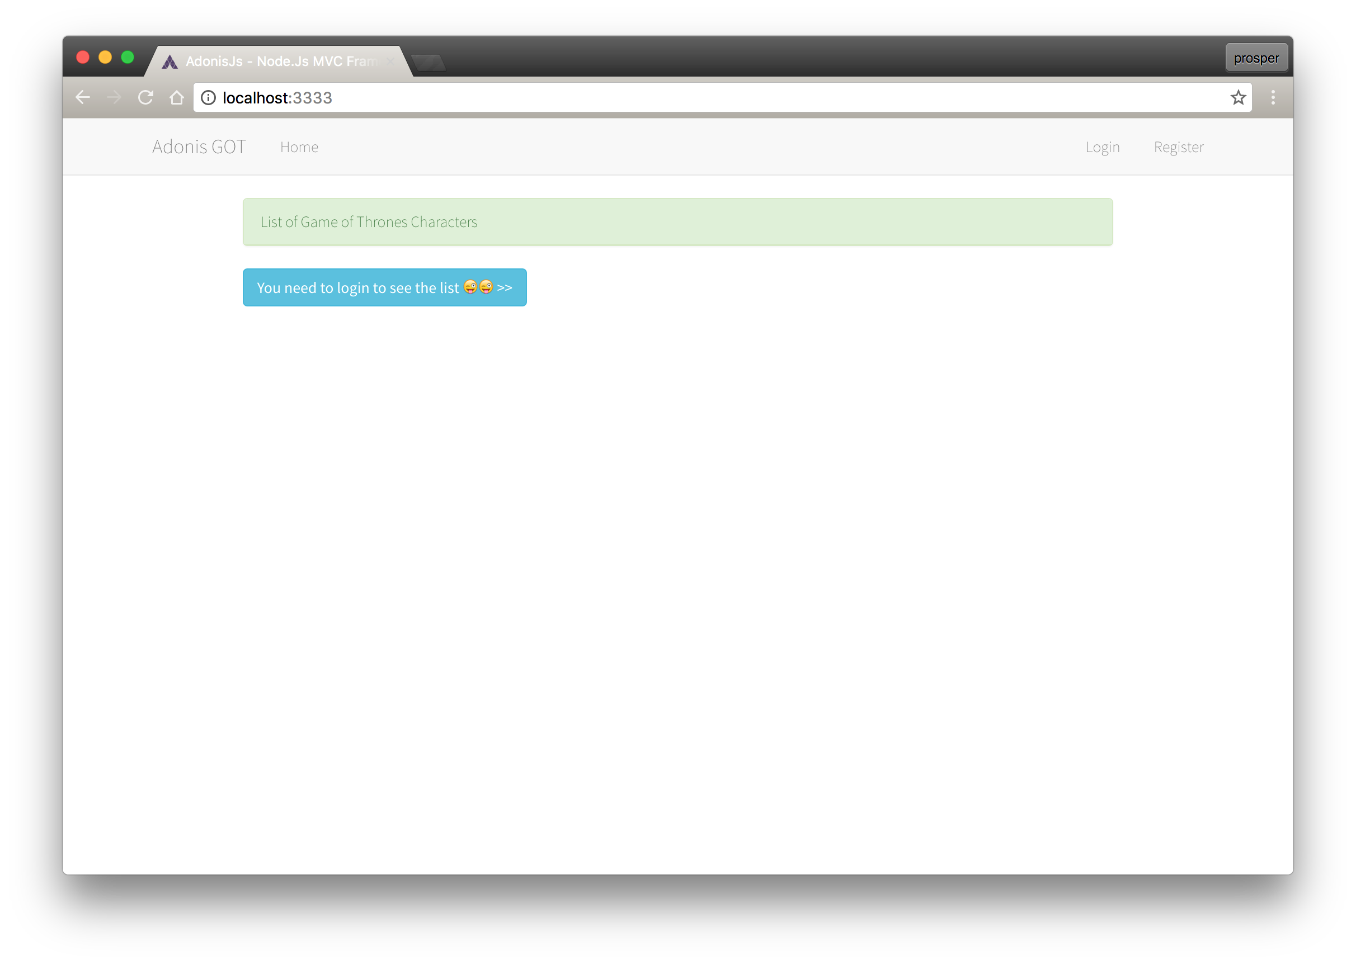Screen dimensions: 1356x964
Task: Click the browser reload/refresh icon
Action: [147, 97]
